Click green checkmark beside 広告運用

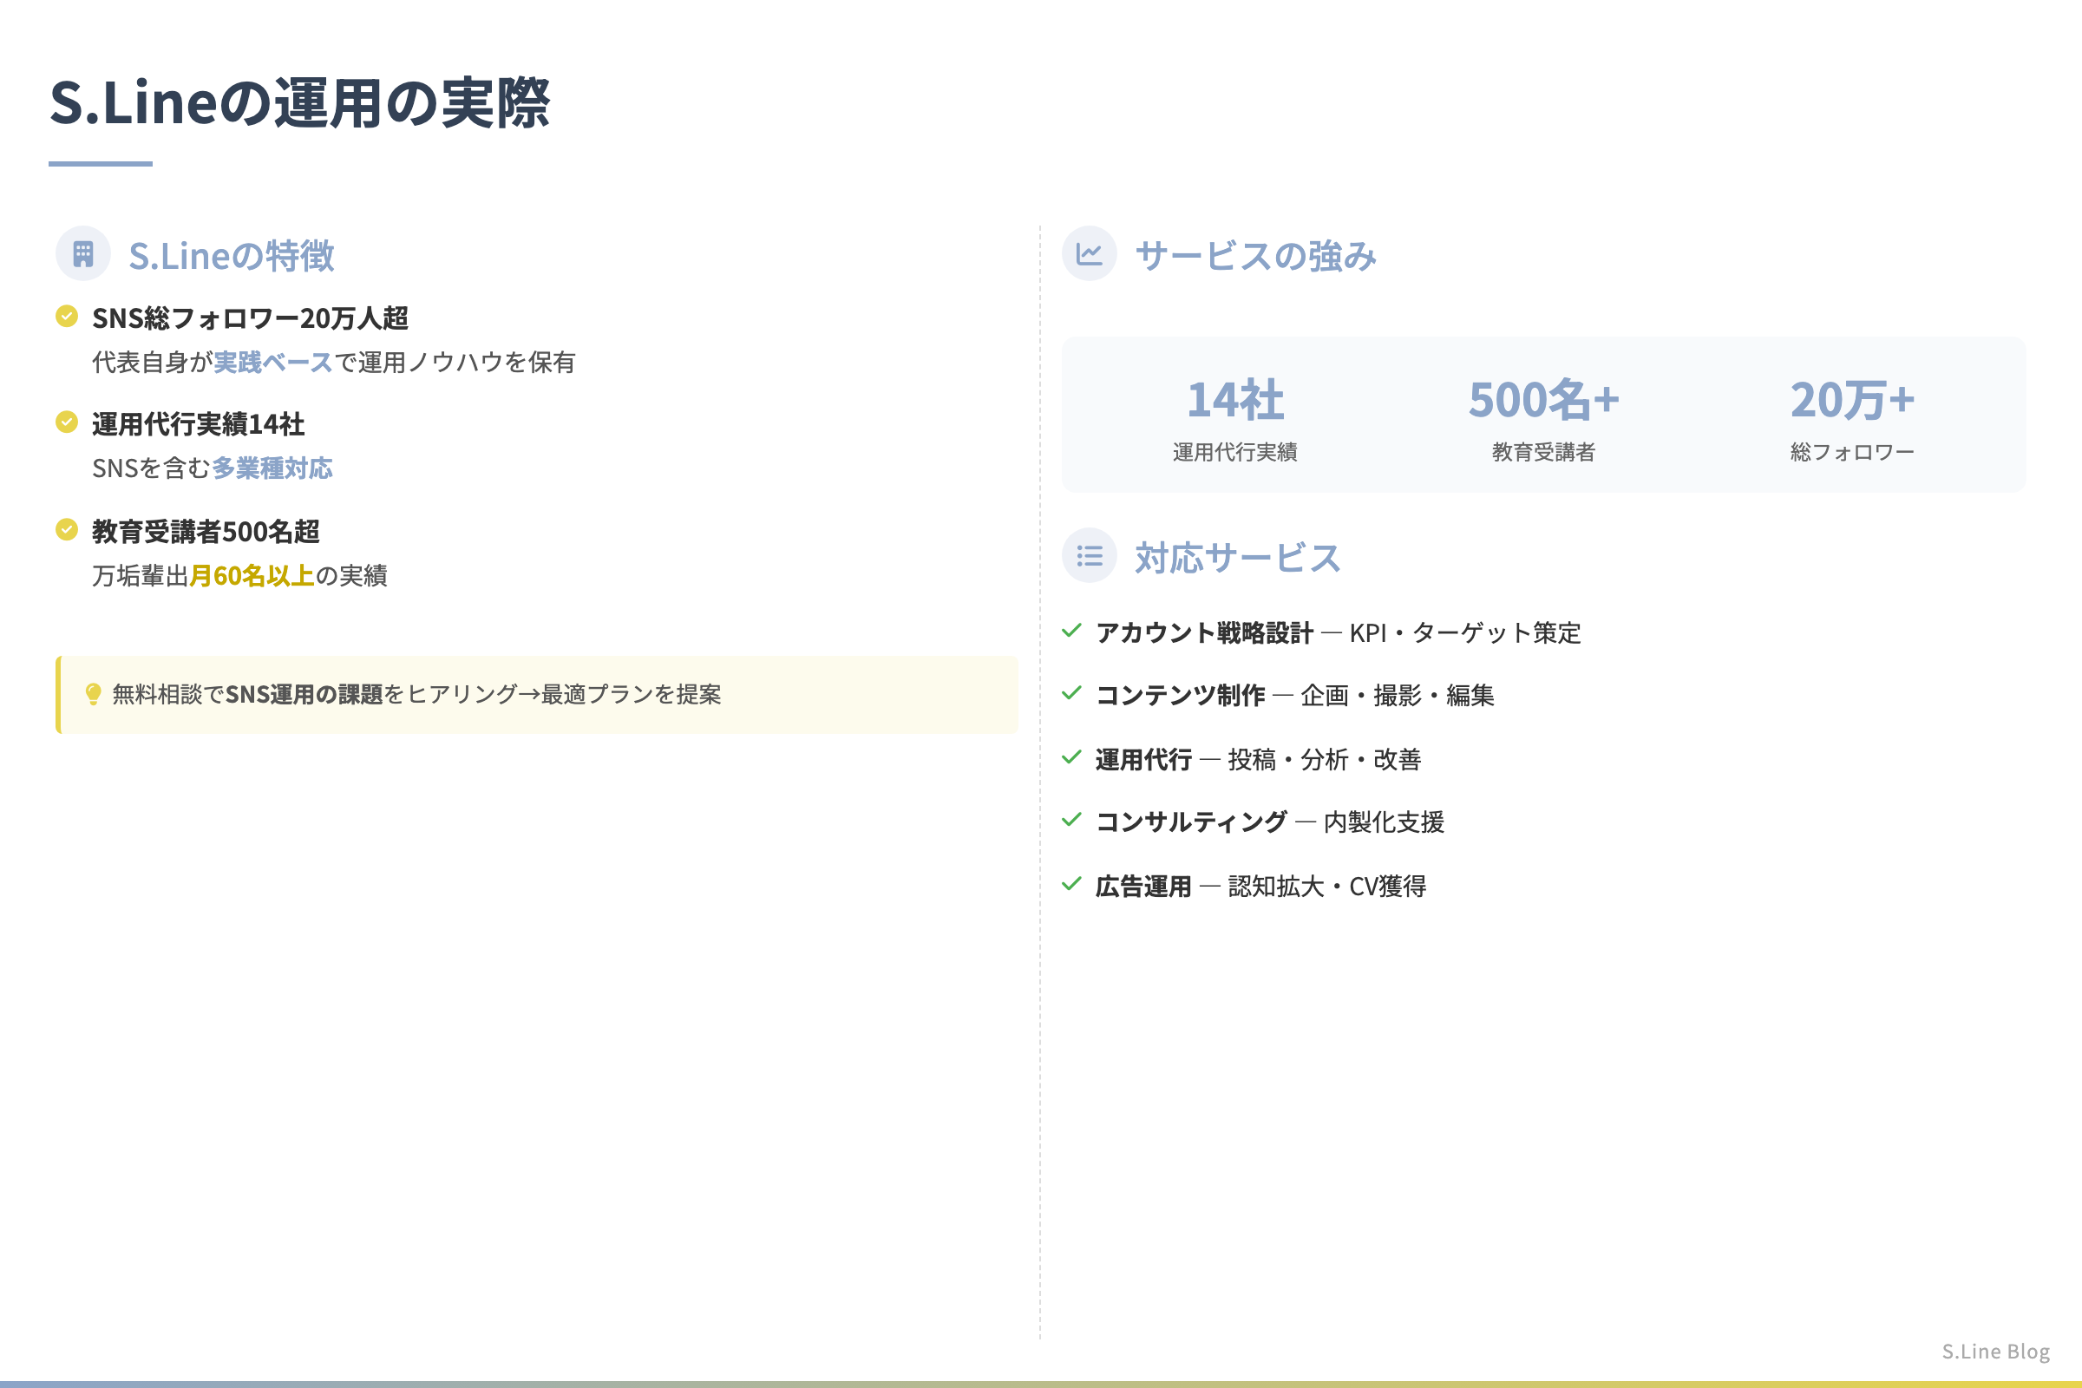tap(1072, 884)
